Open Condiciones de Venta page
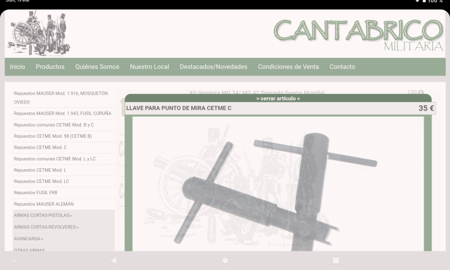The image size is (450, 270). point(288,67)
